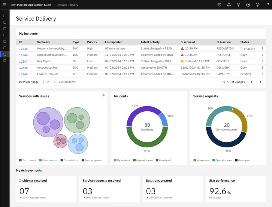The image size is (272, 207).
Task: Toggle the My requests legend item
Action: (201, 160)
